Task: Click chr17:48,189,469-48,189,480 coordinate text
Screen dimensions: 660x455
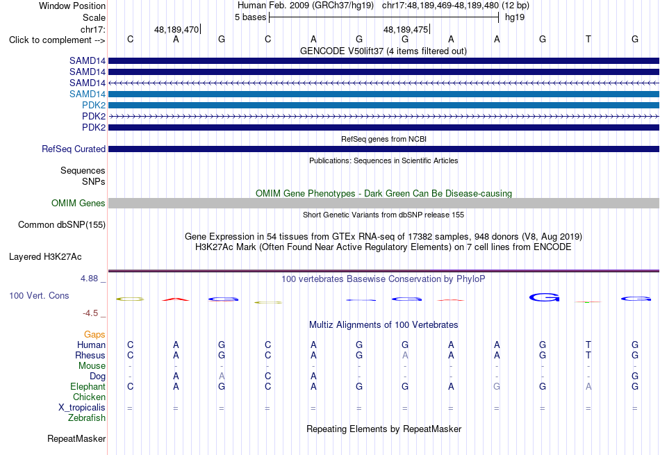Action: tap(440, 6)
